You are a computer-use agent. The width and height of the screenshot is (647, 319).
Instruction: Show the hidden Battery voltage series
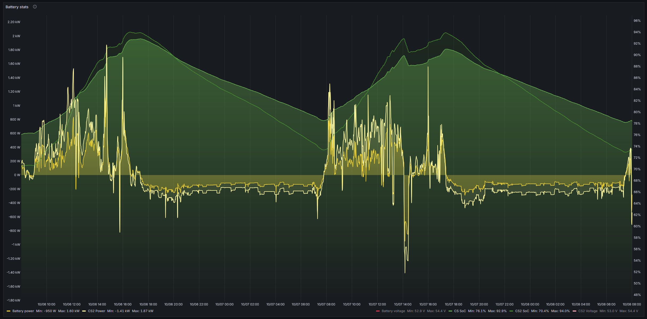tap(393, 311)
